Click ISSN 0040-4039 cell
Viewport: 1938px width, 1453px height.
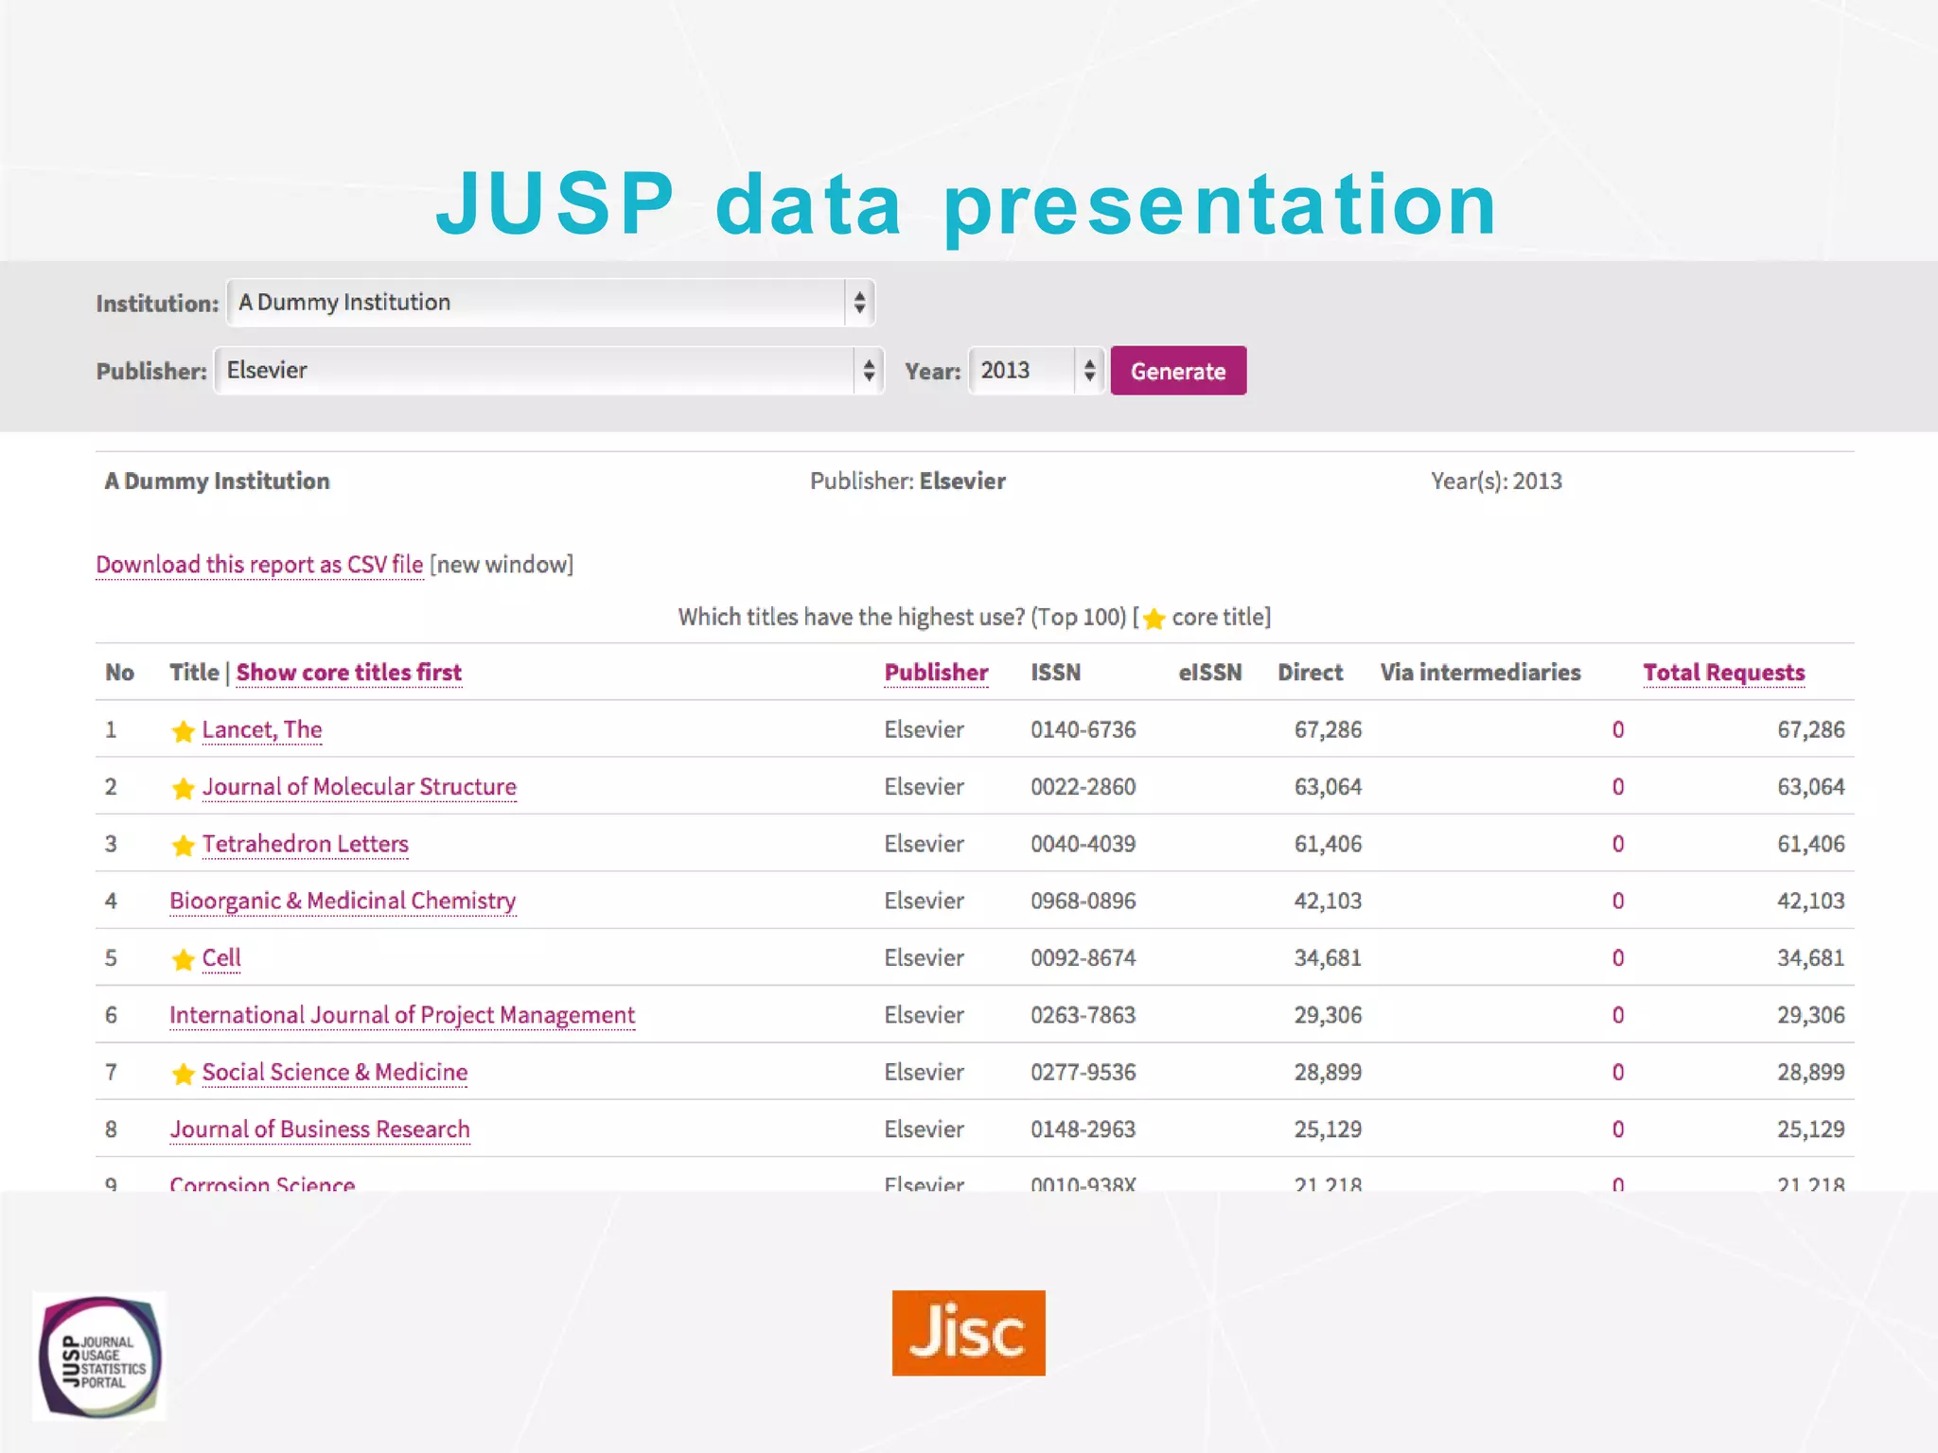[x=1084, y=844]
